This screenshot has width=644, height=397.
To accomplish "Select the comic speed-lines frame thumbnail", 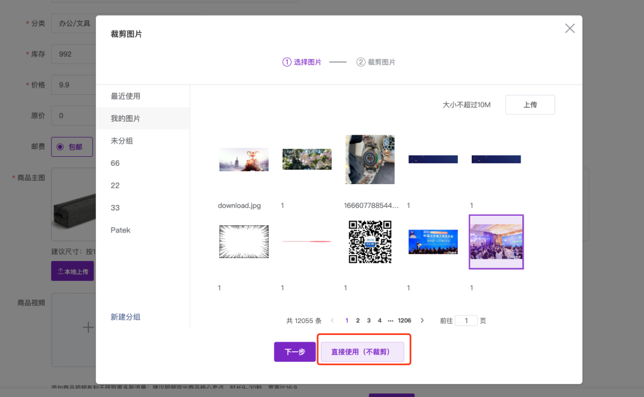I will click(244, 242).
